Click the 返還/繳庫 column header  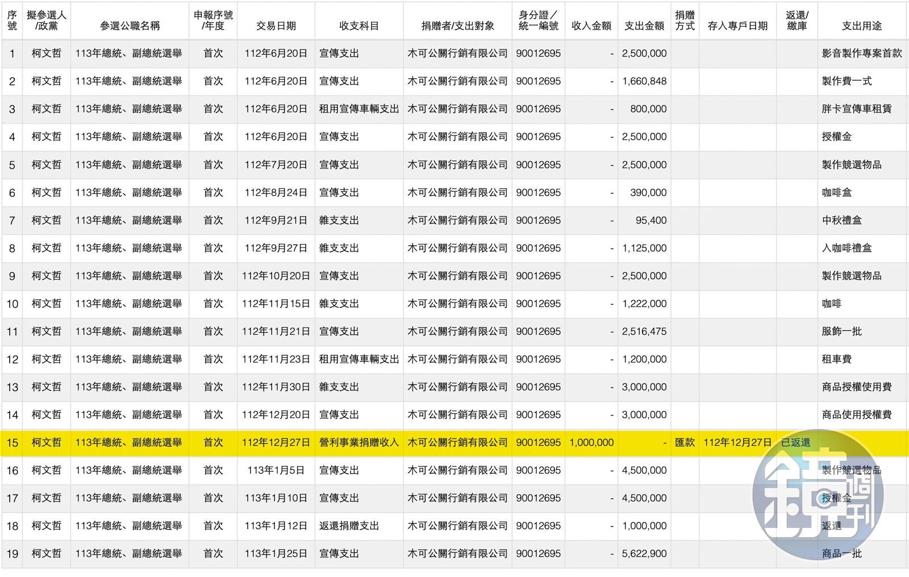[797, 20]
